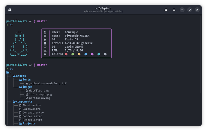207x131 pixels.
Task: Click the assets folder in tree
Action: (21, 76)
